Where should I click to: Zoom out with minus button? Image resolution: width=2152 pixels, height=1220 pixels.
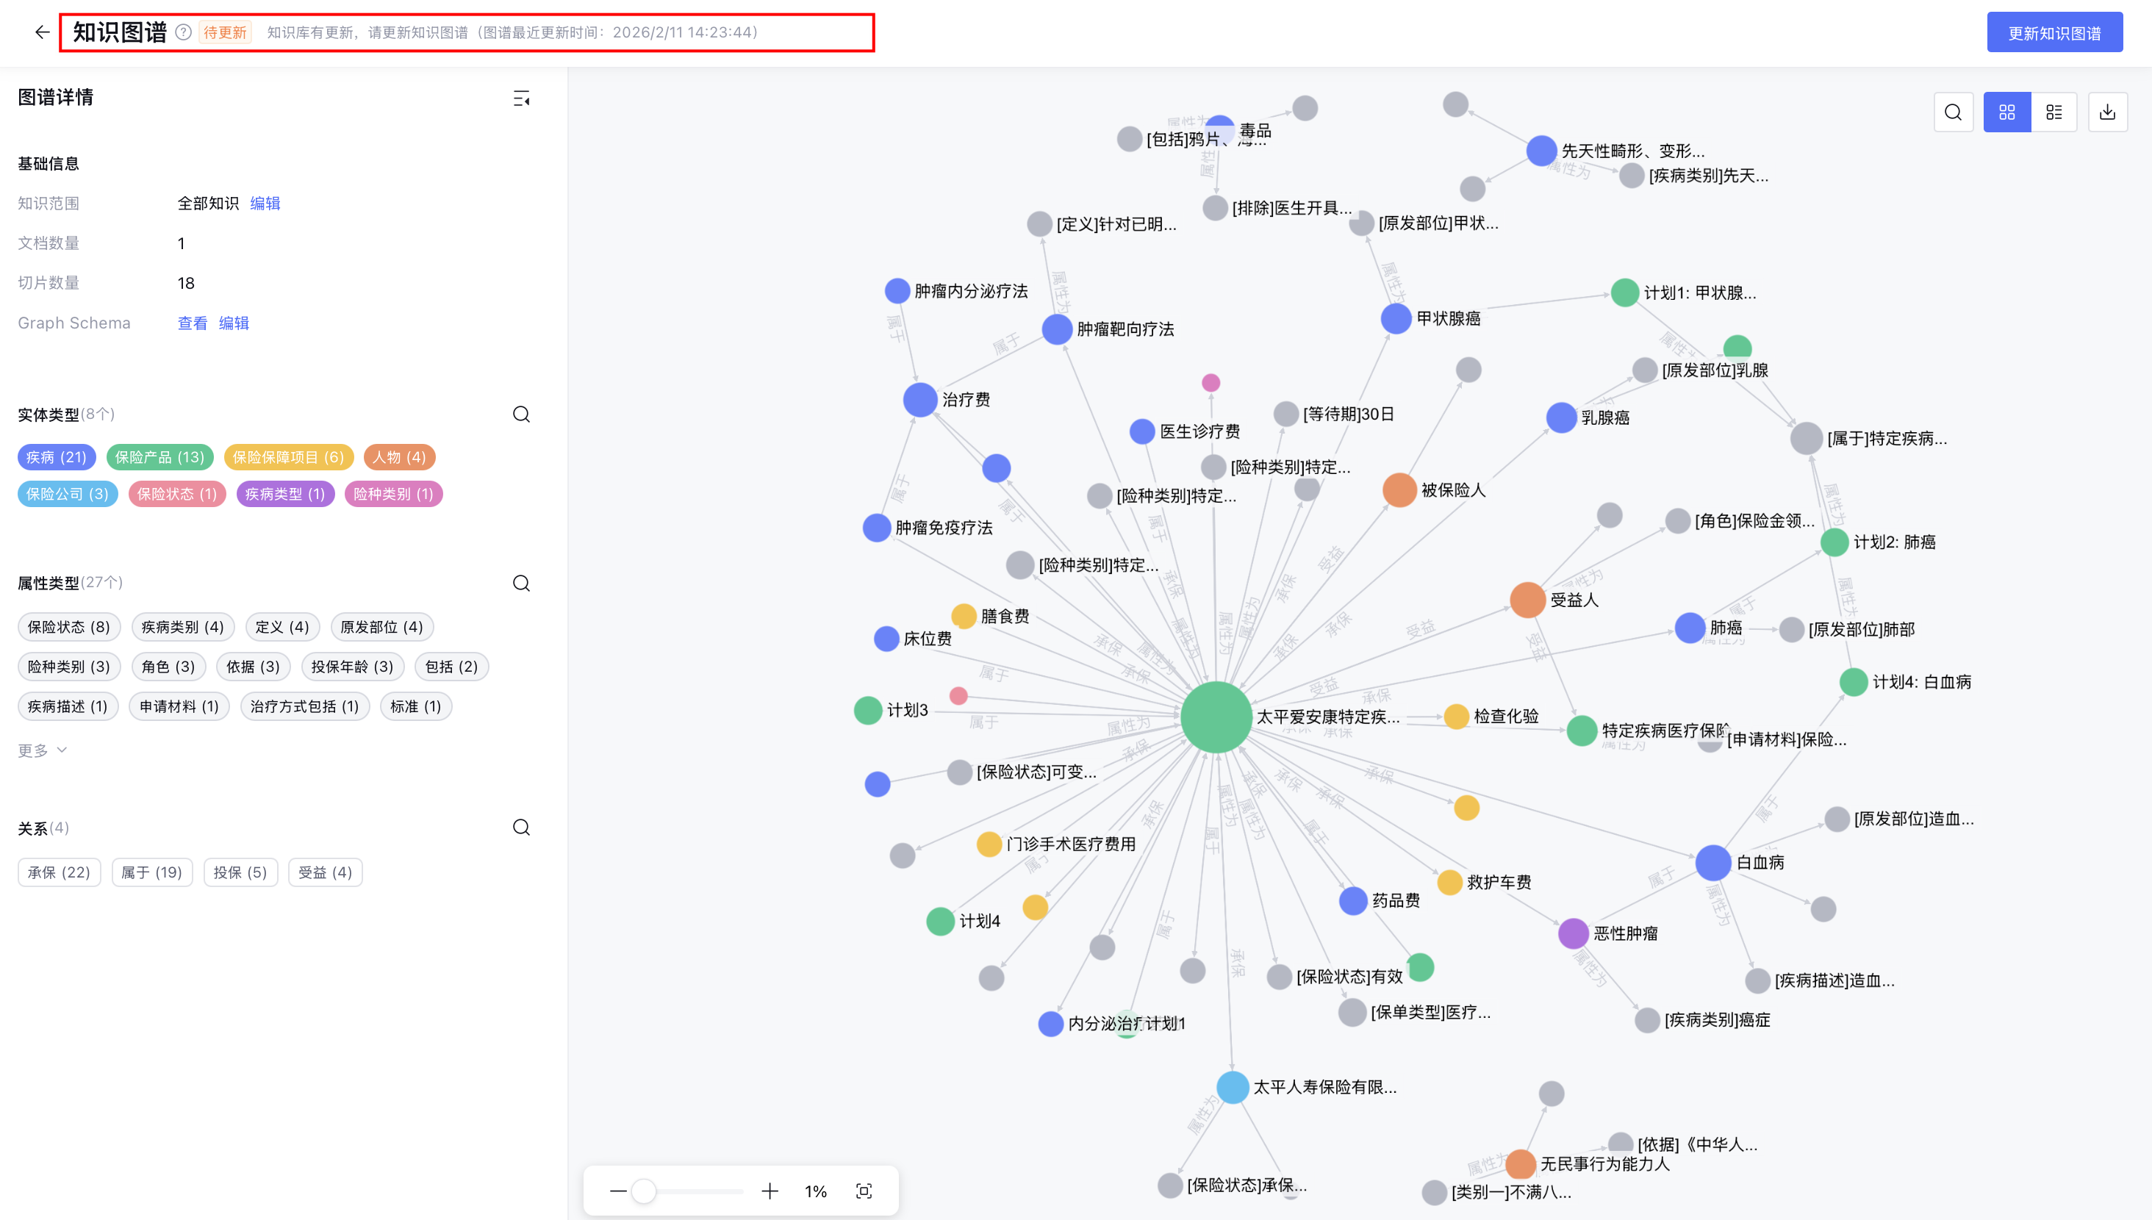pos(618,1191)
